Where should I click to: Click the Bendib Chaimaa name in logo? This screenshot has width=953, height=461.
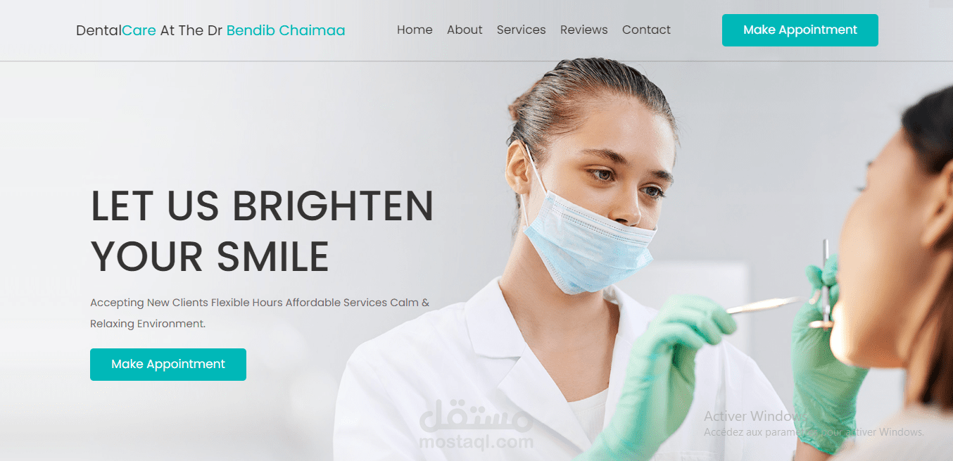[x=286, y=30]
